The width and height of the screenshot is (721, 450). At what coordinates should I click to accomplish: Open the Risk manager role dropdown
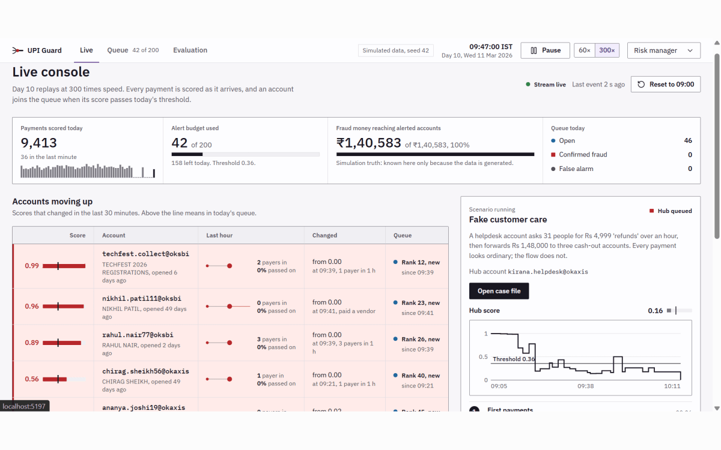pyautogui.click(x=664, y=50)
